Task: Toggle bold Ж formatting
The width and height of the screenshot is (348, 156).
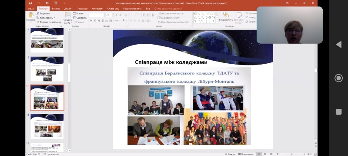Action: 91,20
